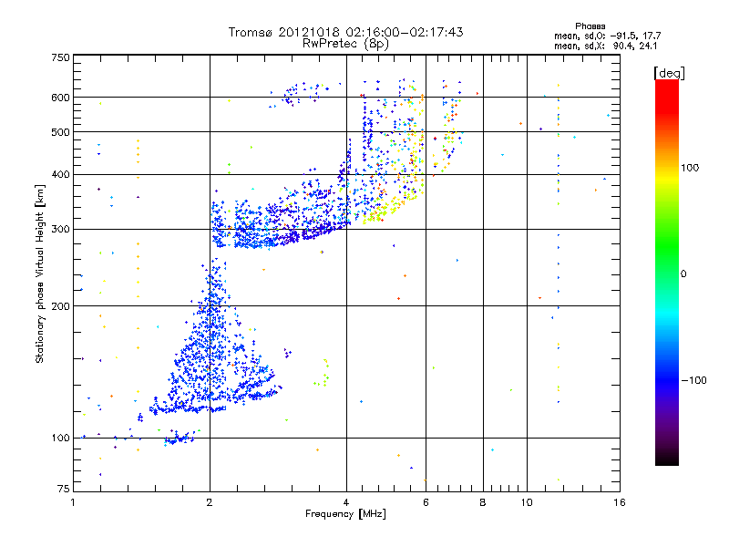729x547 pixels.
Task: Click the x-axis tick label "2"
Action: [x=210, y=502]
